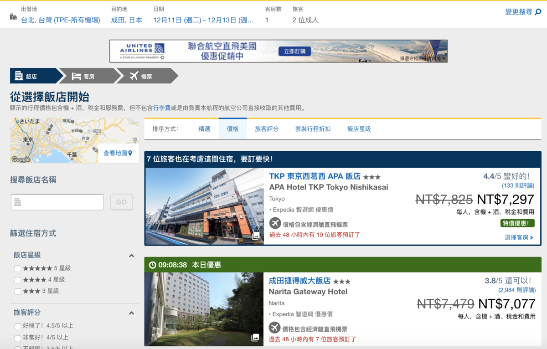547x349 pixels.
Task: Click the NT$7,297 price text
Action: [x=506, y=199]
